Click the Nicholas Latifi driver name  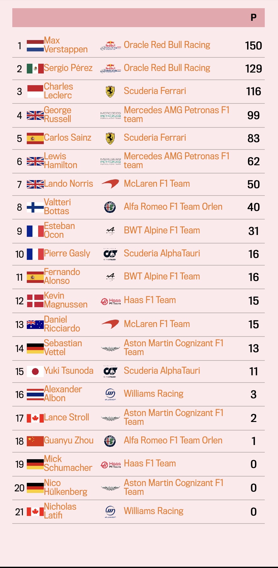pos(60,511)
